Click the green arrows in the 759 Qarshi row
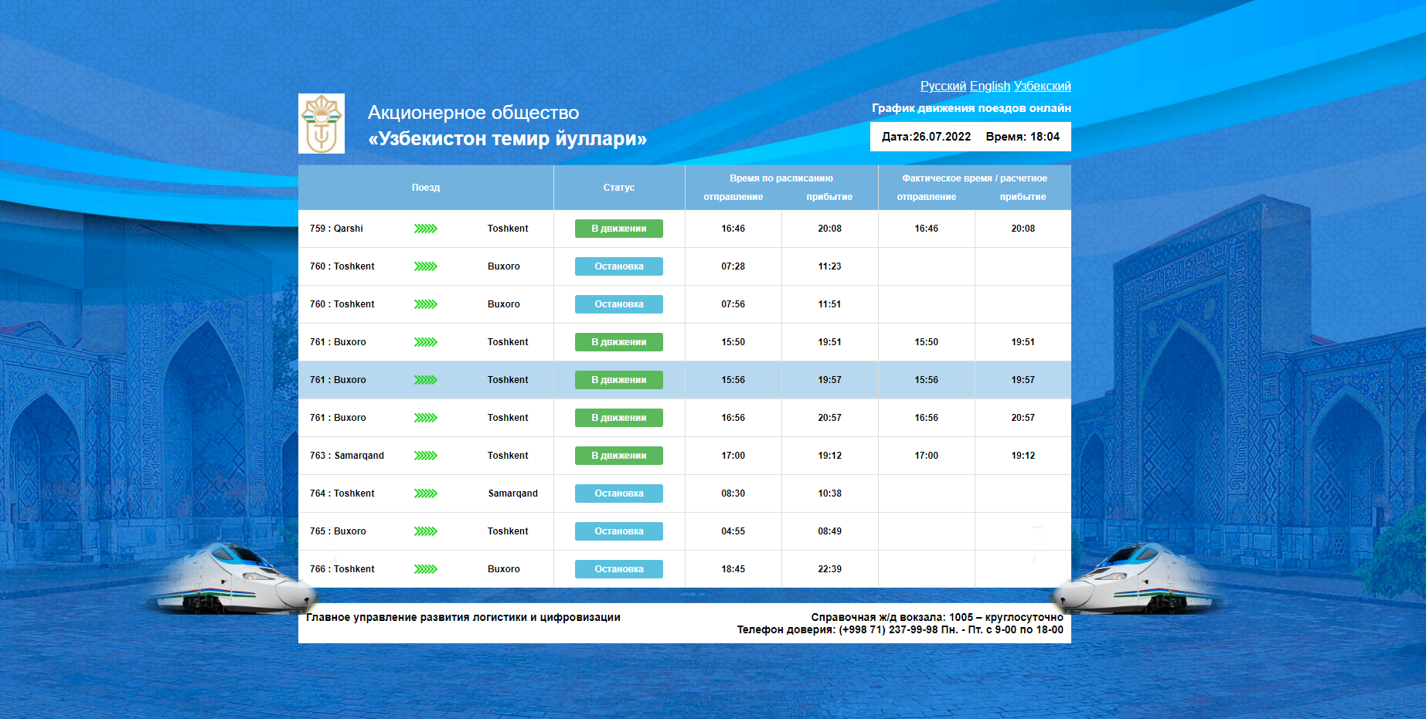The height and width of the screenshot is (719, 1426). point(425,229)
